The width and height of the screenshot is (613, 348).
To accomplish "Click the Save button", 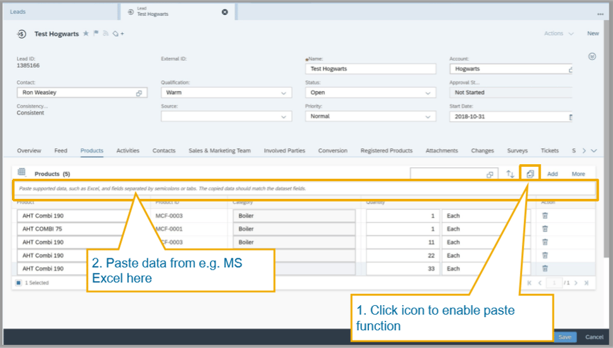I will click(565, 337).
